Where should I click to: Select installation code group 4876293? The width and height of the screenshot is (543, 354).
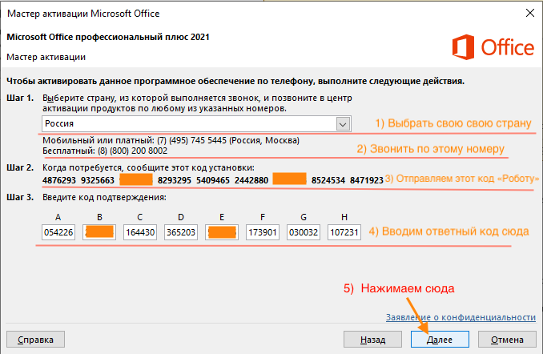point(59,180)
